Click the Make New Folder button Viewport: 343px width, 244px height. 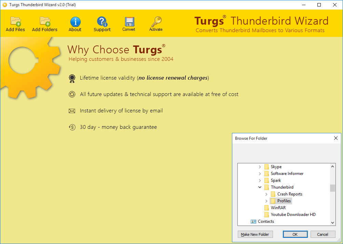point(255,234)
